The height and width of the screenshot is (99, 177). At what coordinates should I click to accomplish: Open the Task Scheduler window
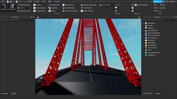[x=69, y=8]
